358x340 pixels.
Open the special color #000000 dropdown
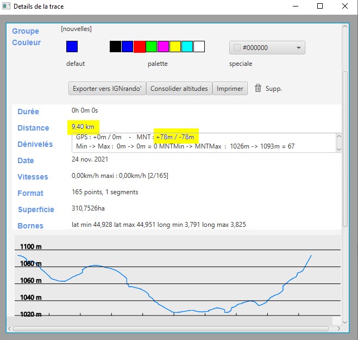tap(267, 48)
